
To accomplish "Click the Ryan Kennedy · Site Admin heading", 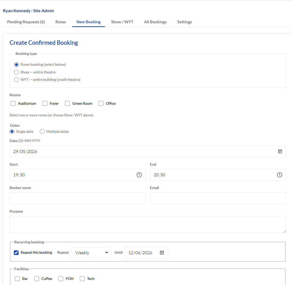I will tap(28, 11).
